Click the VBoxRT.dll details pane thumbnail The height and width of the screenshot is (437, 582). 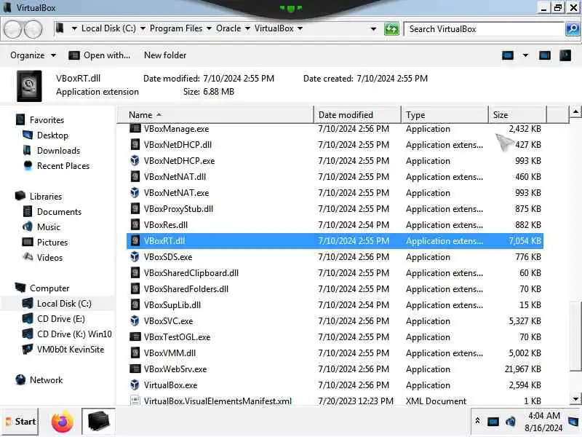point(29,86)
